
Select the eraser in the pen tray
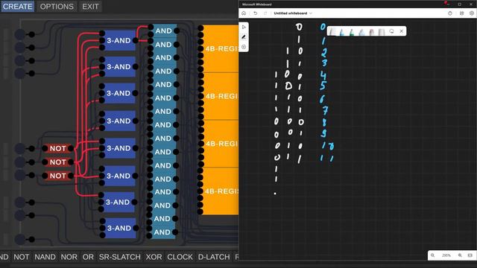382,31
